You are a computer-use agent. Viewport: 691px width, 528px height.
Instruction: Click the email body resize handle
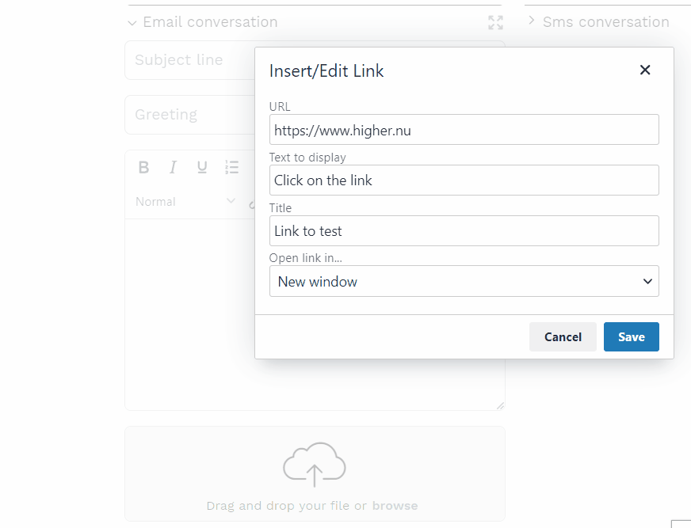click(500, 405)
